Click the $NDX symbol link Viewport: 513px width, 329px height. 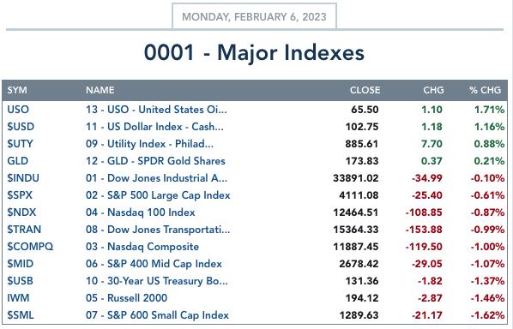21,212
